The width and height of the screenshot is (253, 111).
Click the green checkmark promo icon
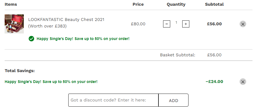click(31, 39)
